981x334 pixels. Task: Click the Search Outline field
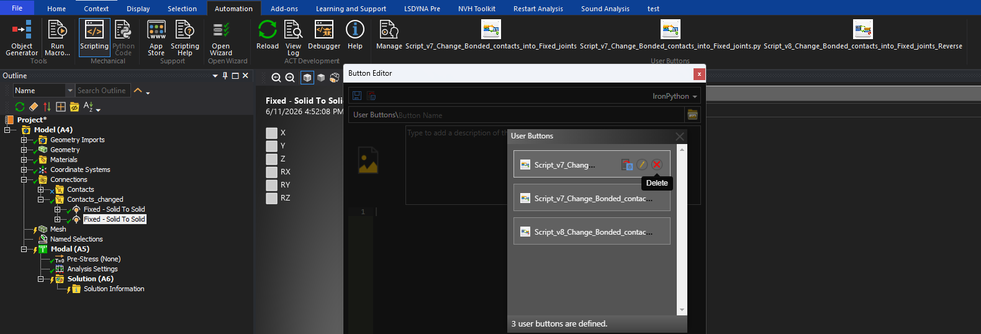tap(103, 91)
